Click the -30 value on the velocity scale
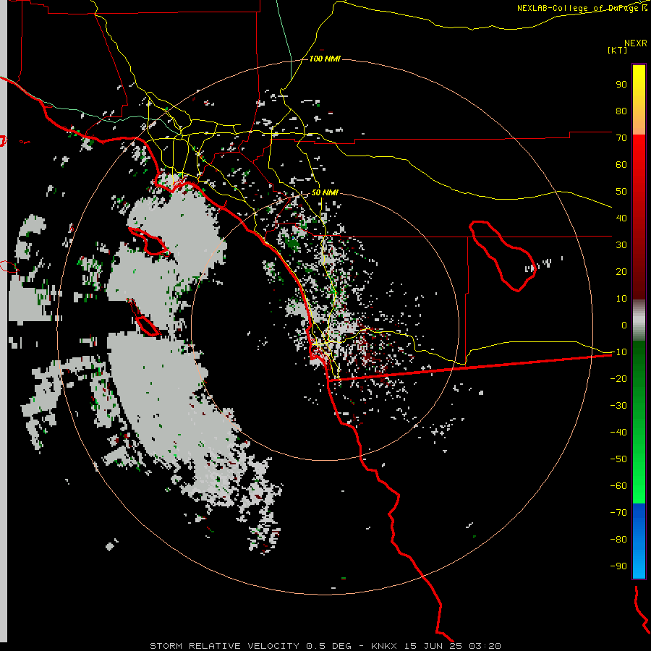This screenshot has width=651, height=651. pyautogui.click(x=618, y=406)
